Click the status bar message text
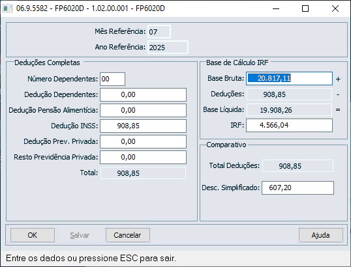This screenshot has width=351, height=267. point(91,259)
